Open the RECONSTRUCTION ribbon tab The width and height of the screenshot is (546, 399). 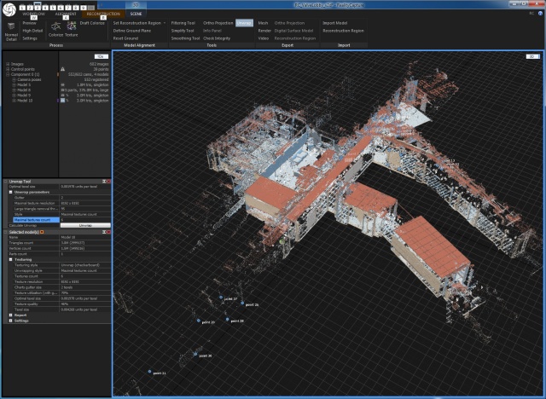tap(103, 14)
